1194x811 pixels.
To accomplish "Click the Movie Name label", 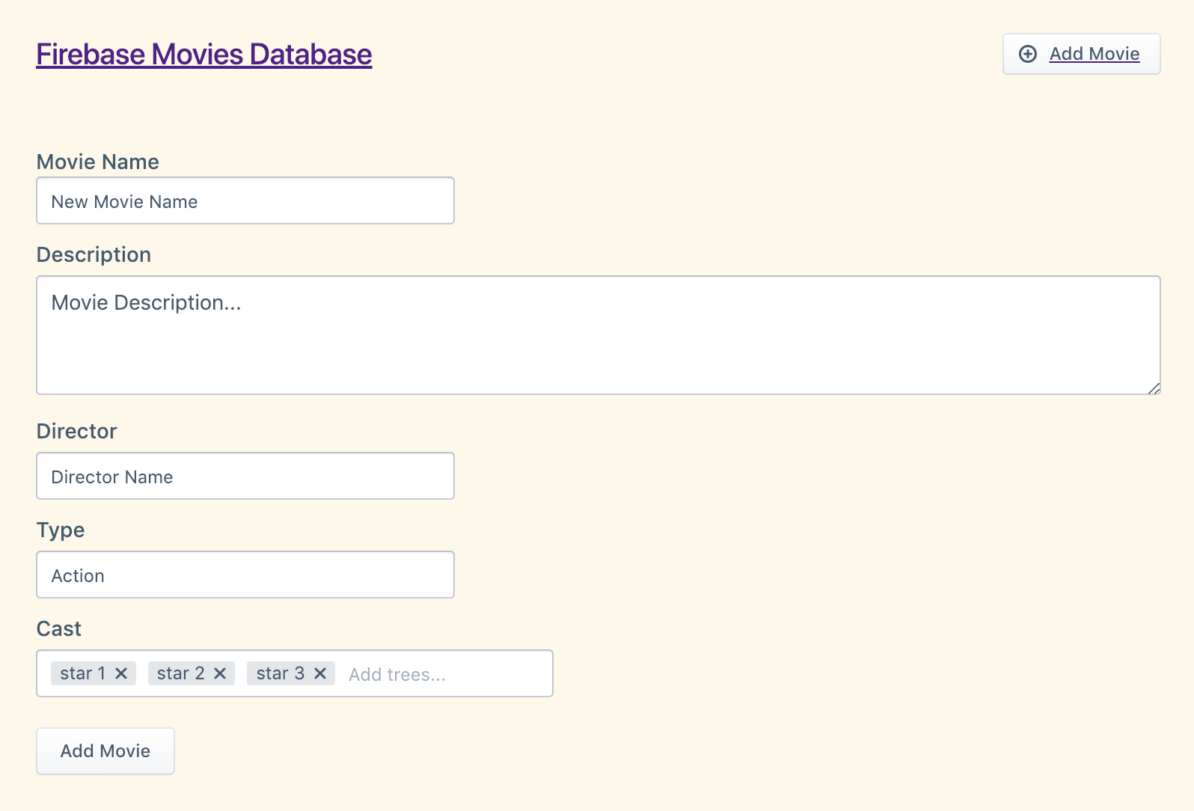I will 98,162.
